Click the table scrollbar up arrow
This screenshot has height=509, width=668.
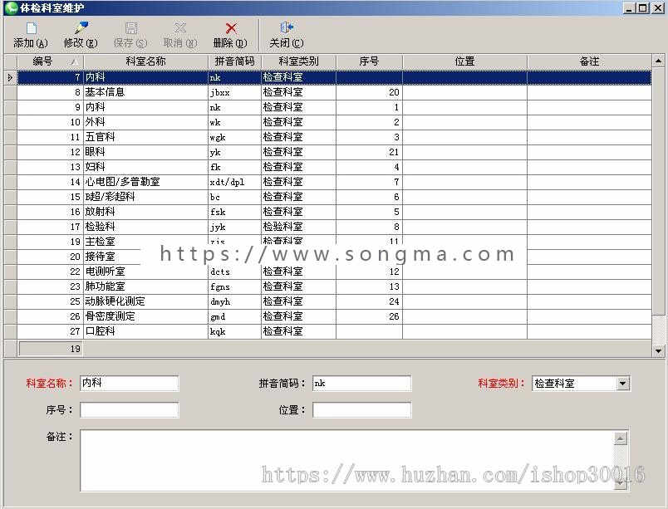point(658,61)
